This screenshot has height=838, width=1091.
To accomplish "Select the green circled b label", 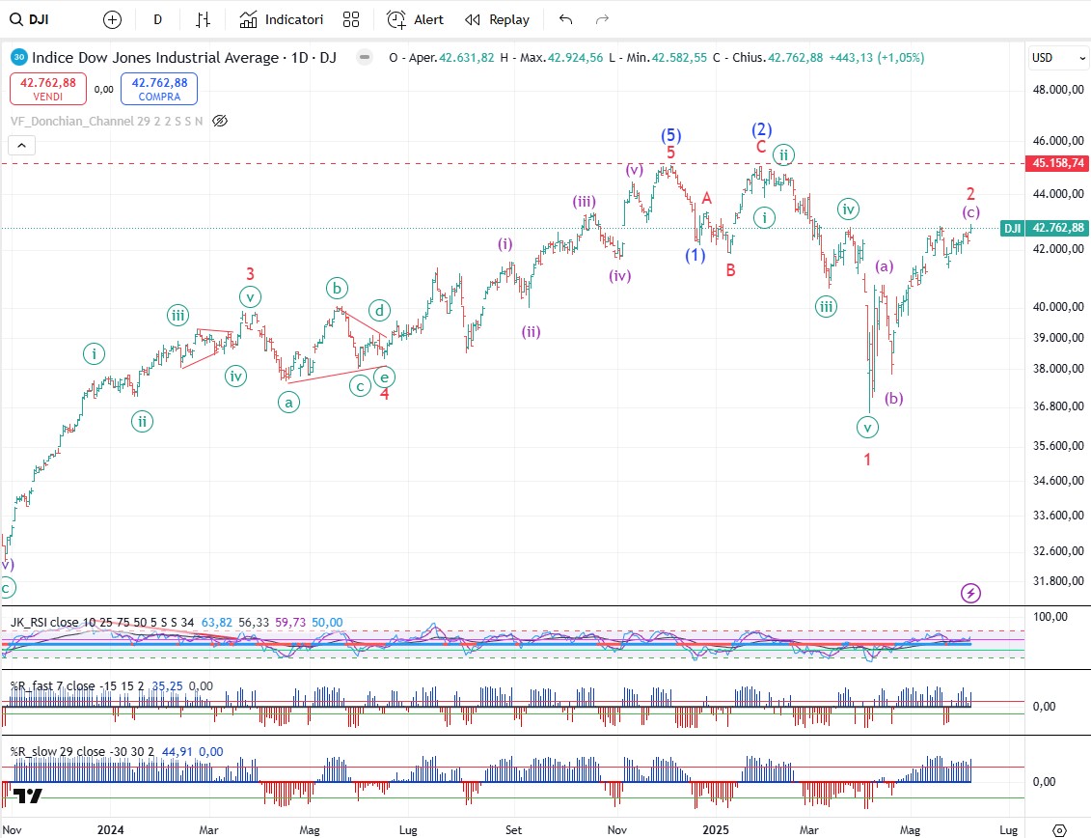I will point(337,289).
